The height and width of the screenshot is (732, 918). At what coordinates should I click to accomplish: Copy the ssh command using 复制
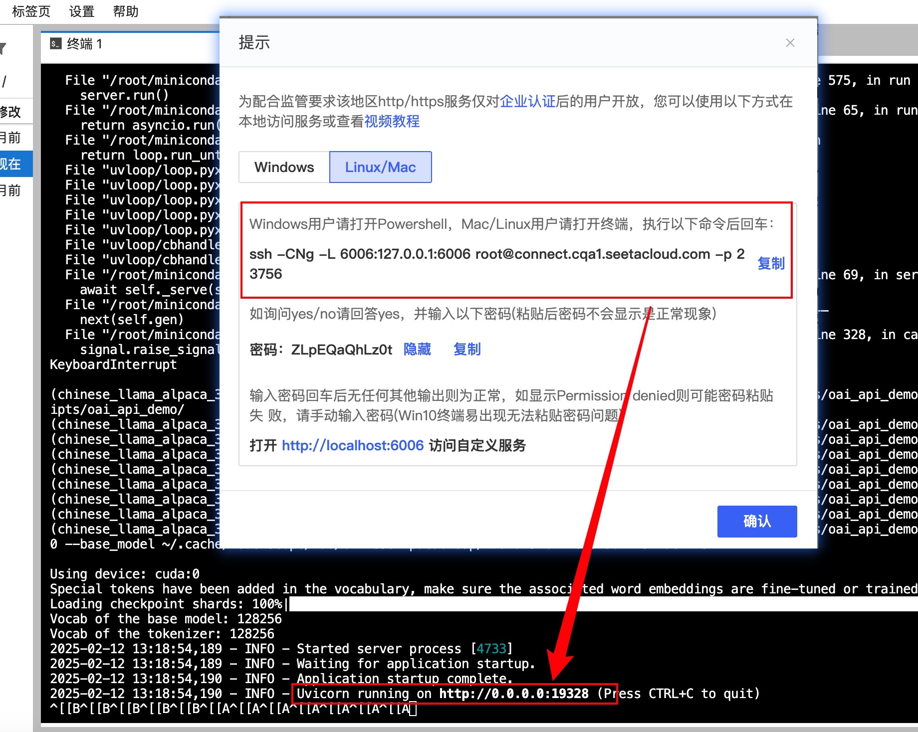[x=771, y=263]
